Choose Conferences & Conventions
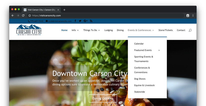 click(142, 70)
